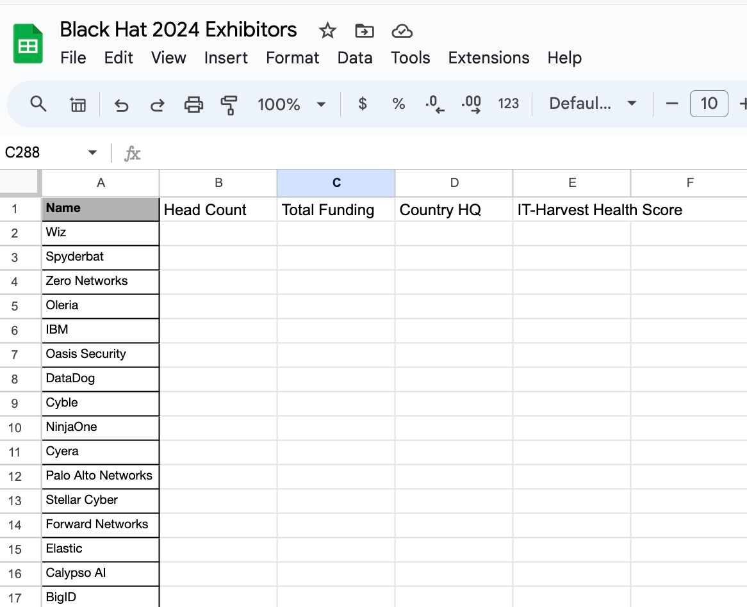The width and height of the screenshot is (747, 607).
Task: Click the Country HQ cell
Action: click(454, 209)
